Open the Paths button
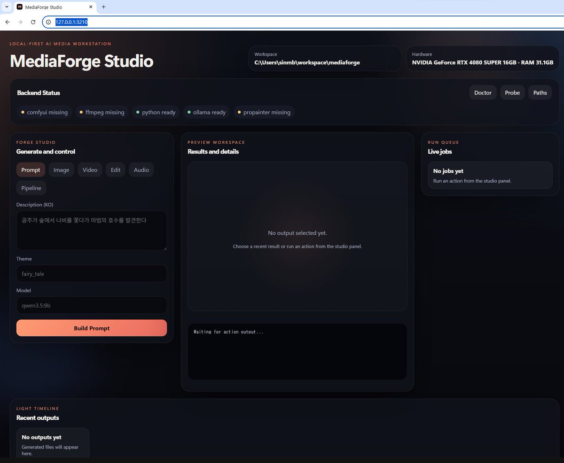This screenshot has height=463, width=564. (540, 93)
